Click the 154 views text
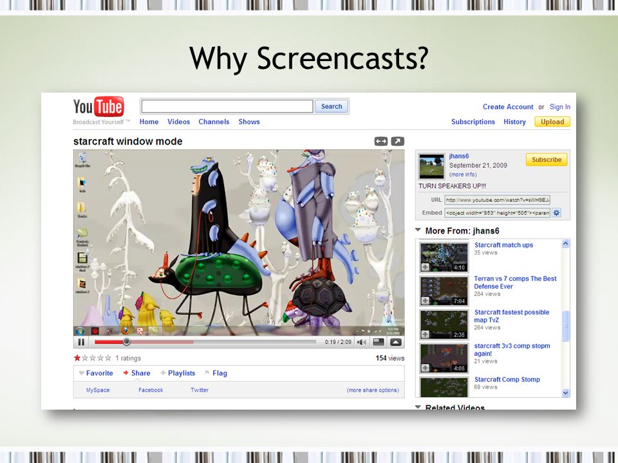 tap(390, 358)
